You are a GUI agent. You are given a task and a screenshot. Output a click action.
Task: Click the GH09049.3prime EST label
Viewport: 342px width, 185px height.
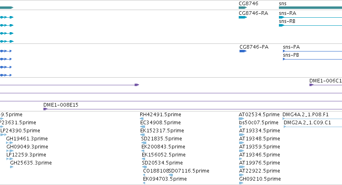[x=27, y=147]
